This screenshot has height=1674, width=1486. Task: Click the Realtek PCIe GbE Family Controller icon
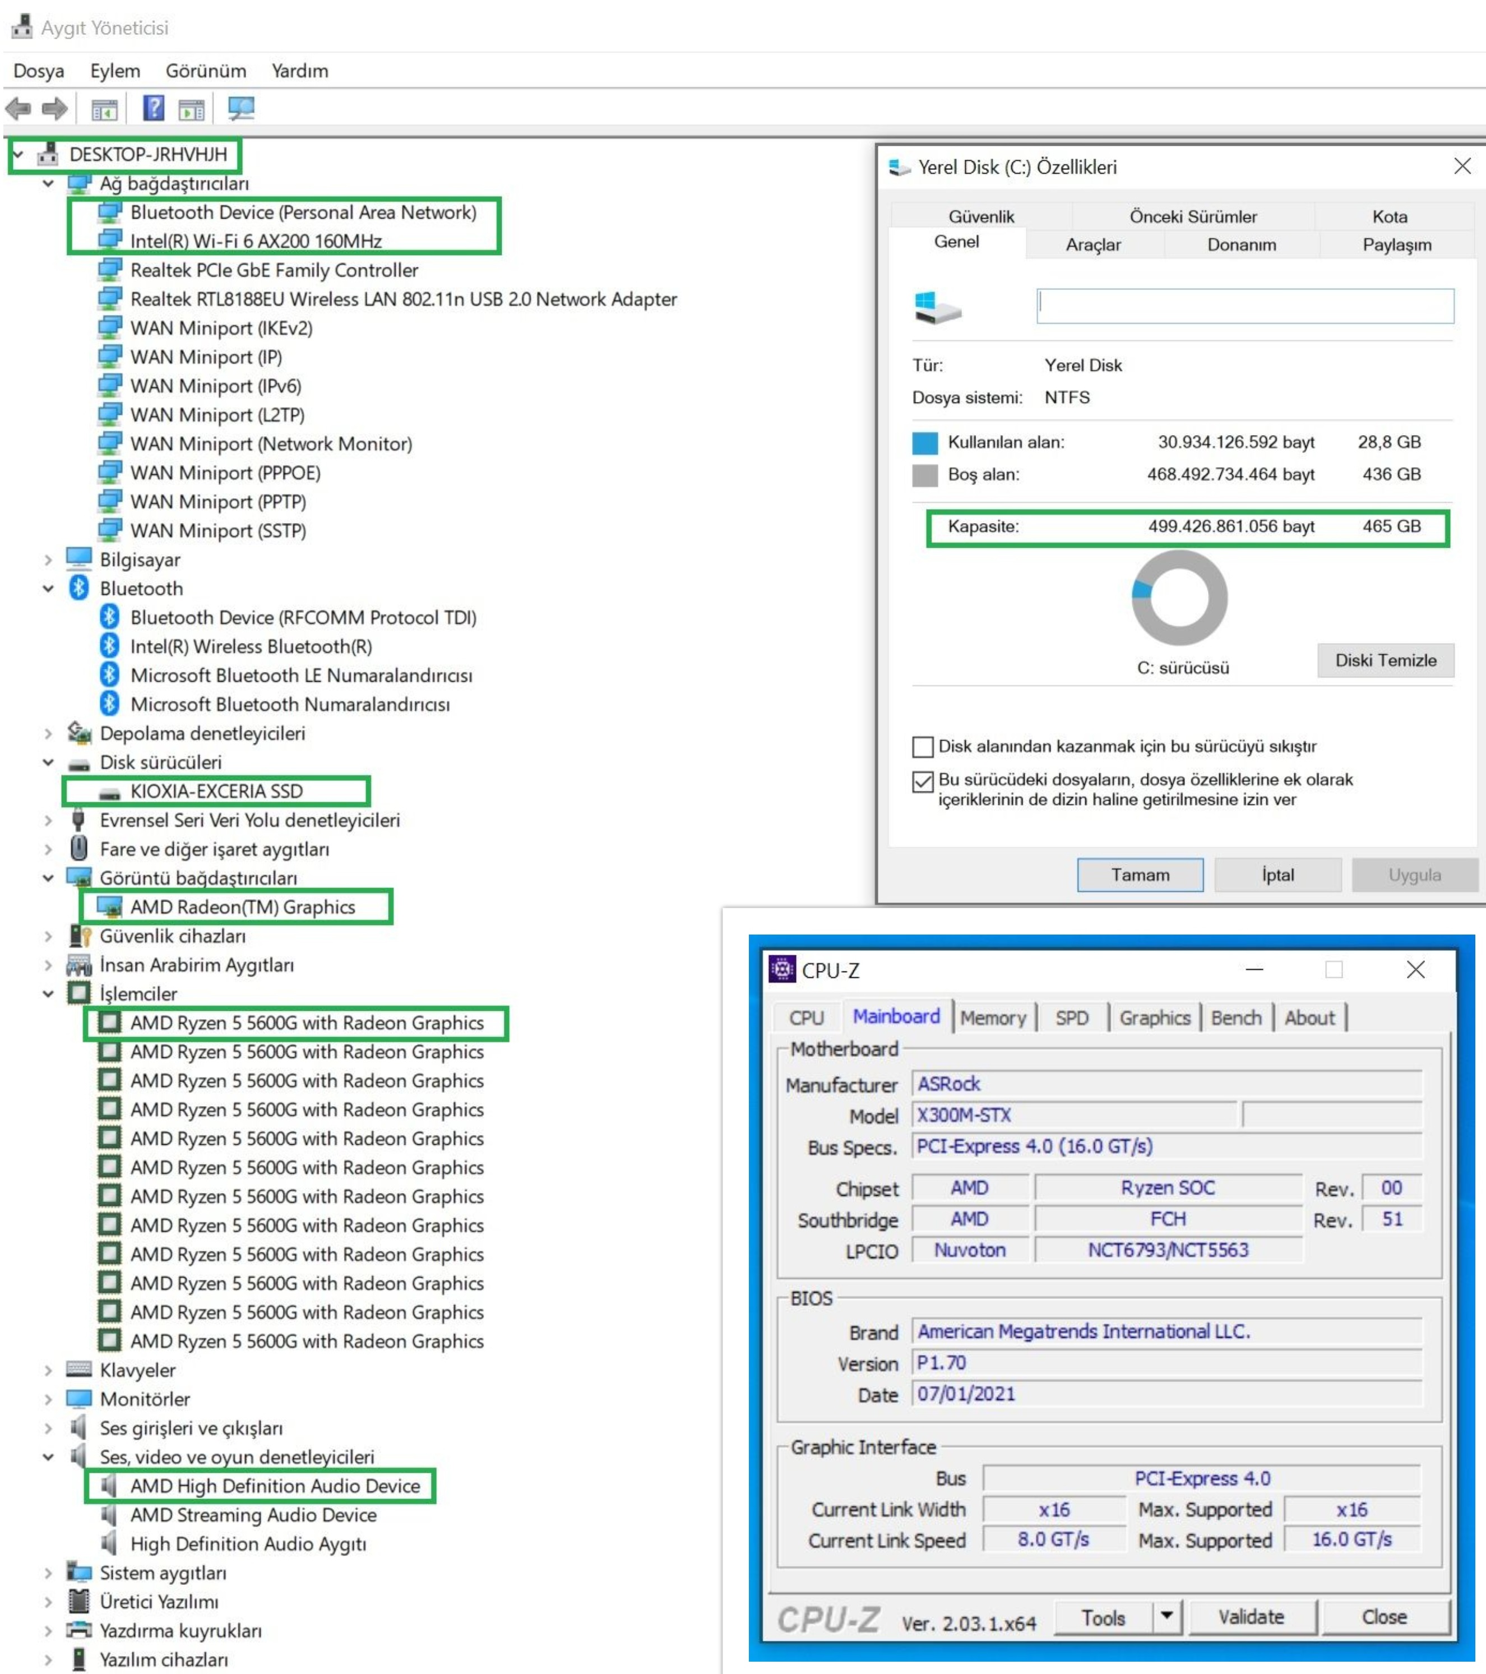click(x=110, y=270)
